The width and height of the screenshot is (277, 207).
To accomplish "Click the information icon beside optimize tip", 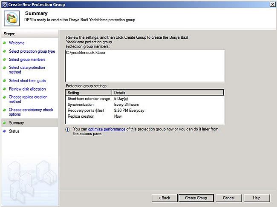I will point(68,129).
